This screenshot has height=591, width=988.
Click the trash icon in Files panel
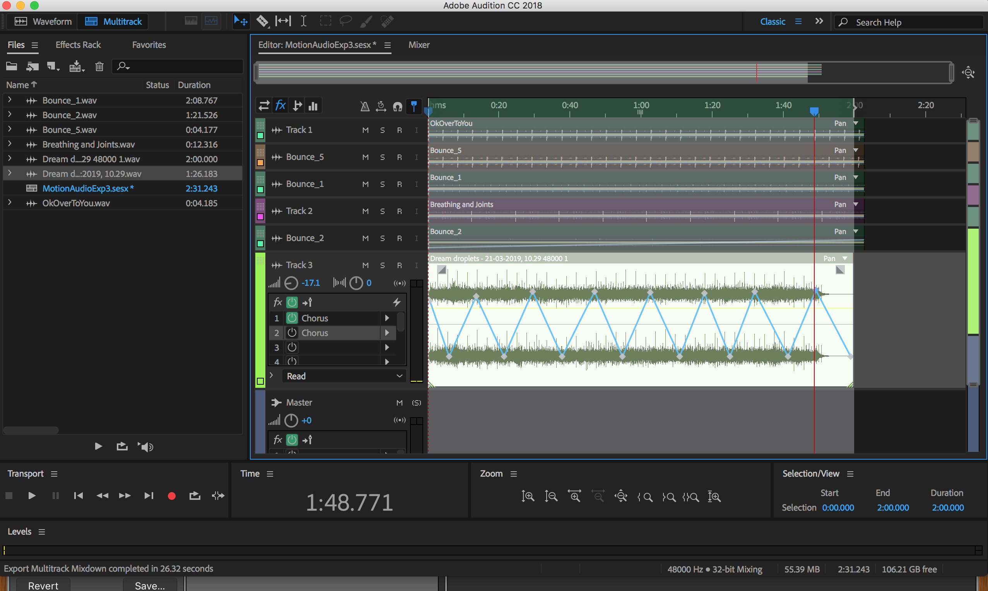[x=99, y=66]
